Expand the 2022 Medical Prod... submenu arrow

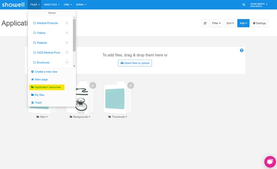tap(67, 52)
